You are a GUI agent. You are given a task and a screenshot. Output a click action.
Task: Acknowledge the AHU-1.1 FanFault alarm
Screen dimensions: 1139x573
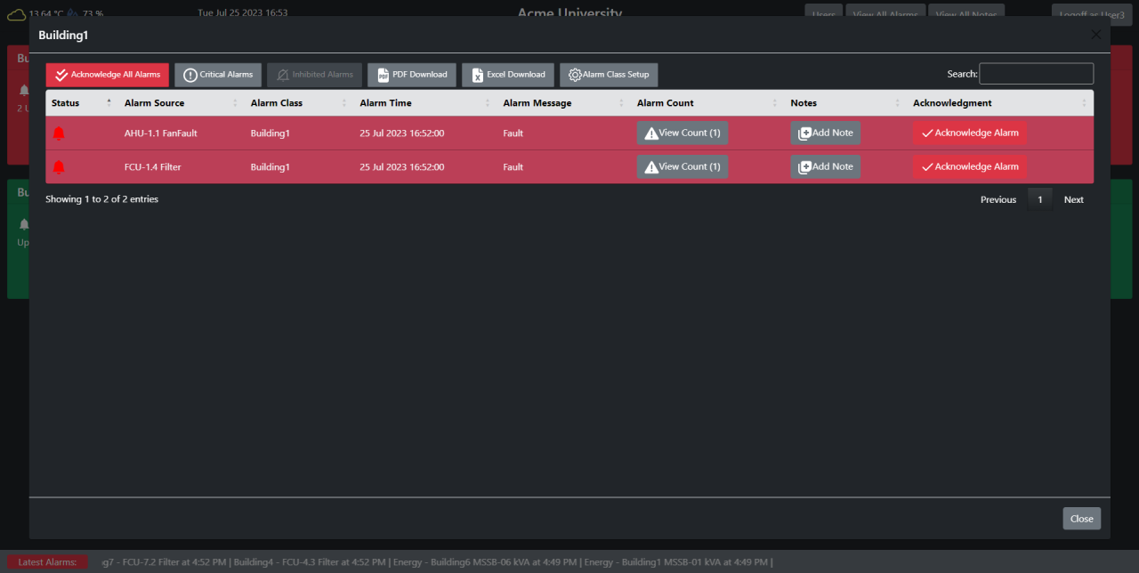[x=969, y=132]
